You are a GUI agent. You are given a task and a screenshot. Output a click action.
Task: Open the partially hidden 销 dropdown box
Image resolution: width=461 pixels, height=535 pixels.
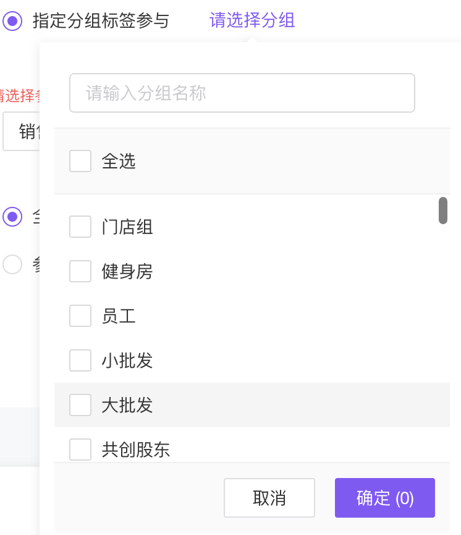point(22,131)
